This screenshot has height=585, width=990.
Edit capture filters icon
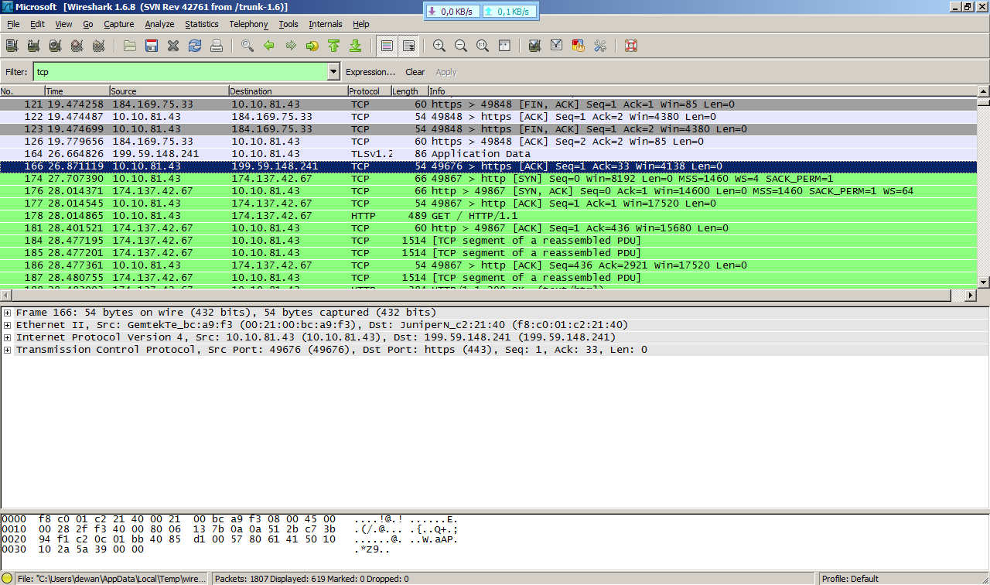534,46
